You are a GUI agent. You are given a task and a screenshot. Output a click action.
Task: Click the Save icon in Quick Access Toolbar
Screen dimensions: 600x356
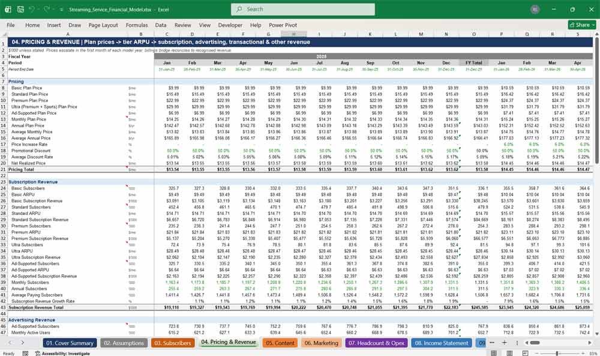pos(20,9)
